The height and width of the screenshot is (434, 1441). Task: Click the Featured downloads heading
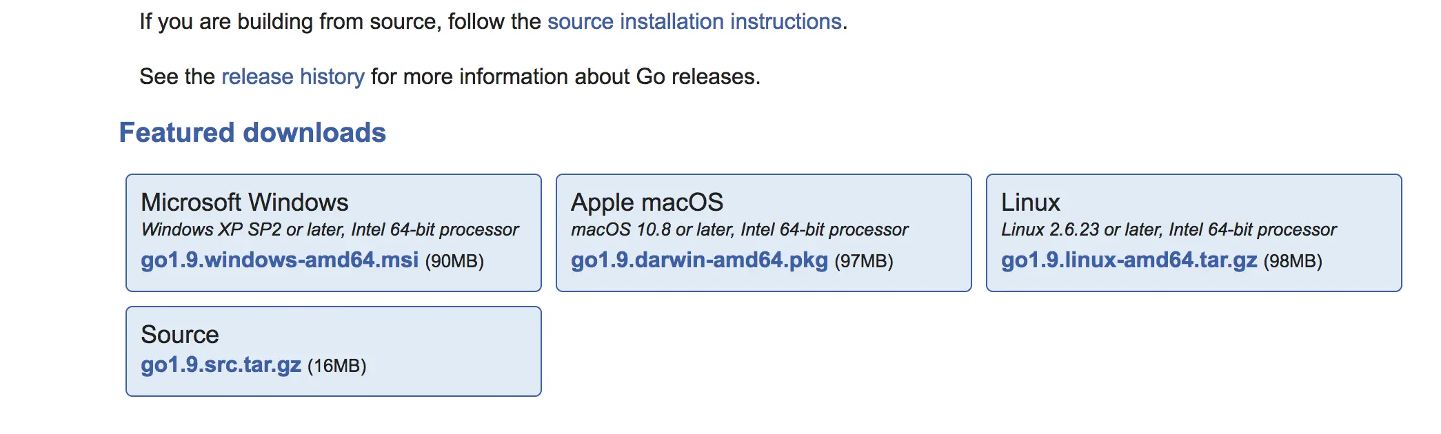(252, 132)
